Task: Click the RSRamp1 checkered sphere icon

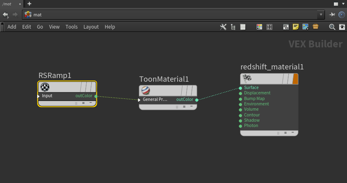Action: click(x=45, y=87)
